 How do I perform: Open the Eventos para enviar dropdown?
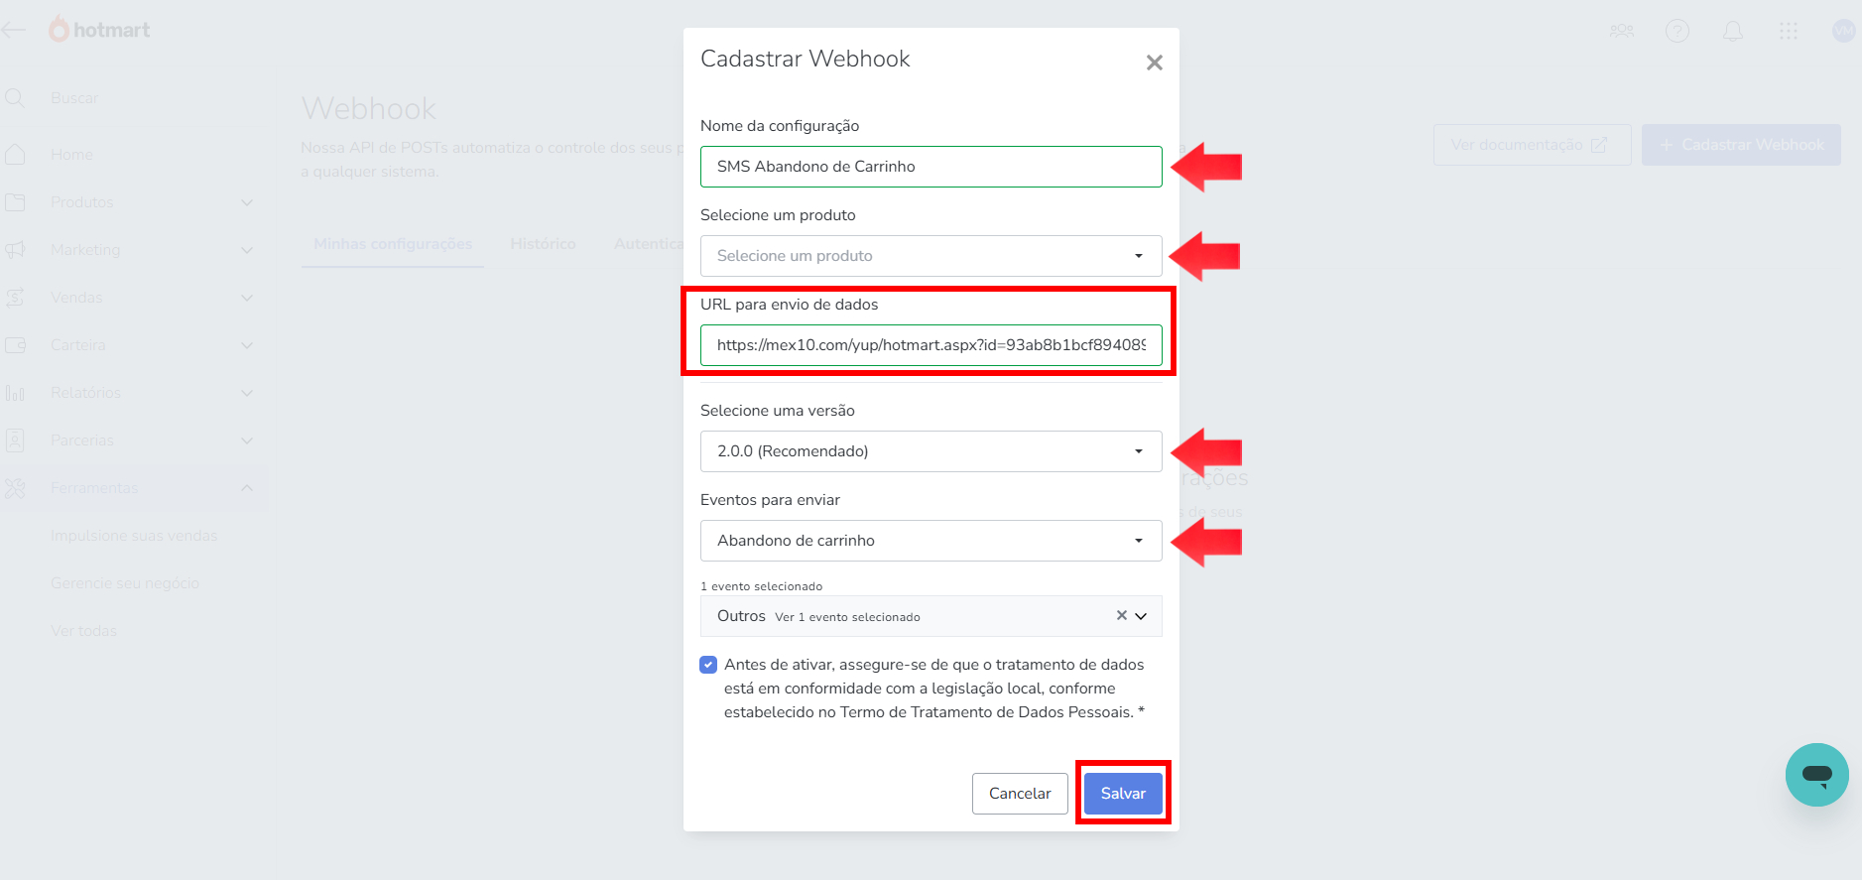(931, 541)
